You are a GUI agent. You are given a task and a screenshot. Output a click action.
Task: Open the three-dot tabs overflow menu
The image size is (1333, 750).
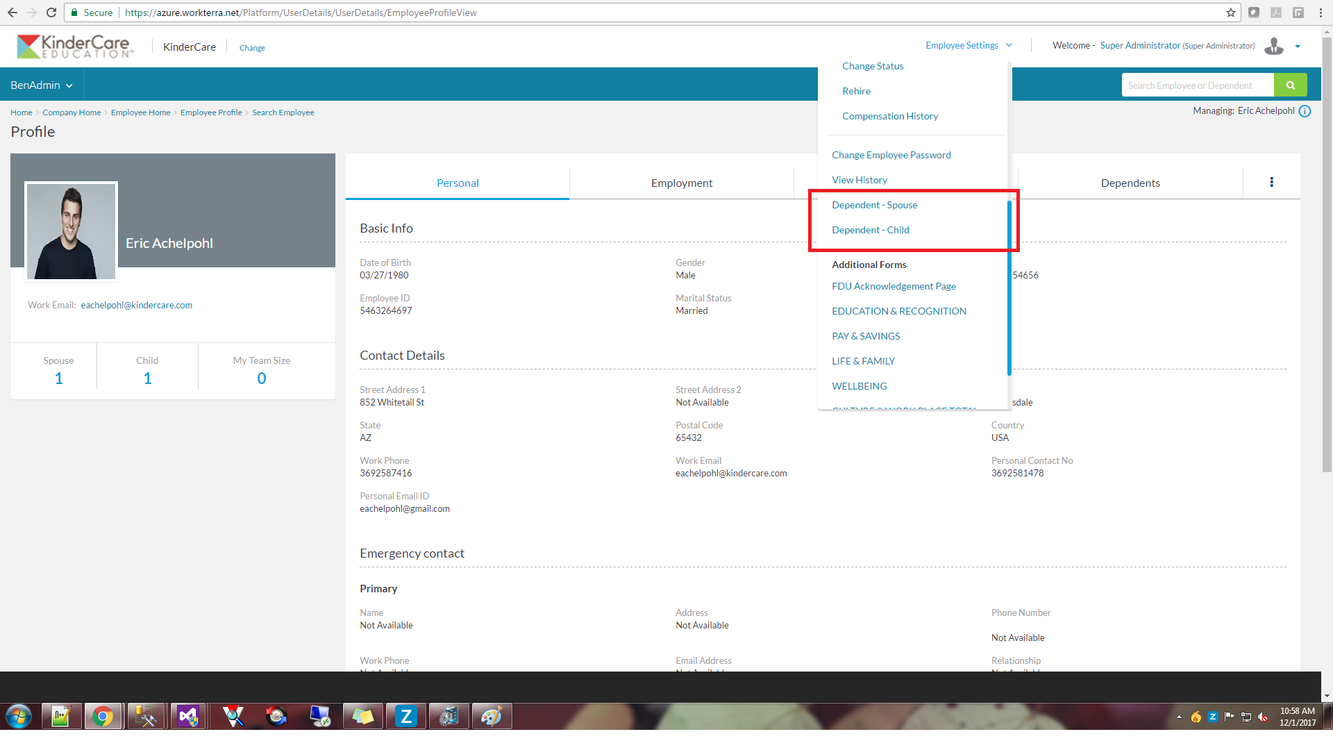coord(1271,182)
